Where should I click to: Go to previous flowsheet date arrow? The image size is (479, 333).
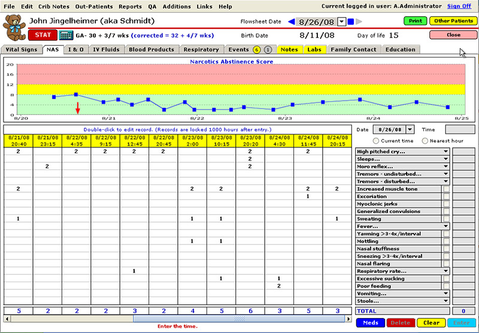(292, 22)
